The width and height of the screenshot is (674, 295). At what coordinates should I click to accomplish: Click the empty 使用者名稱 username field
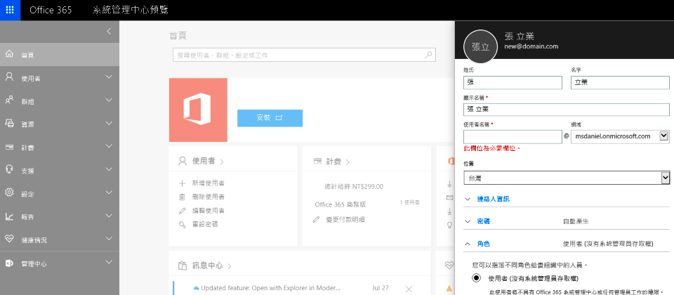pyautogui.click(x=513, y=137)
